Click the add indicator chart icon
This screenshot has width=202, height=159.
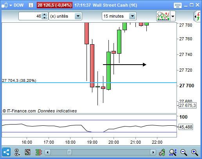[163, 16]
